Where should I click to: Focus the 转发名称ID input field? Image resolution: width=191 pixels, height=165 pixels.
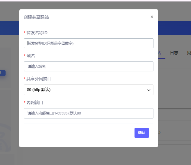click(88, 43)
